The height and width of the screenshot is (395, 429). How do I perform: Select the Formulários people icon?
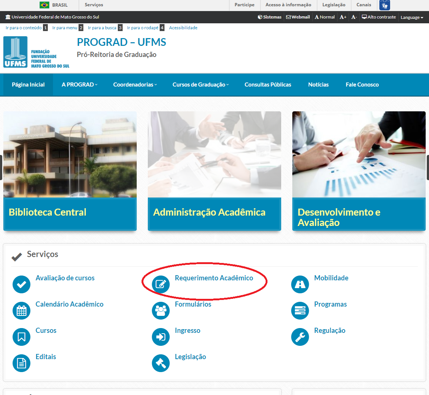(161, 311)
